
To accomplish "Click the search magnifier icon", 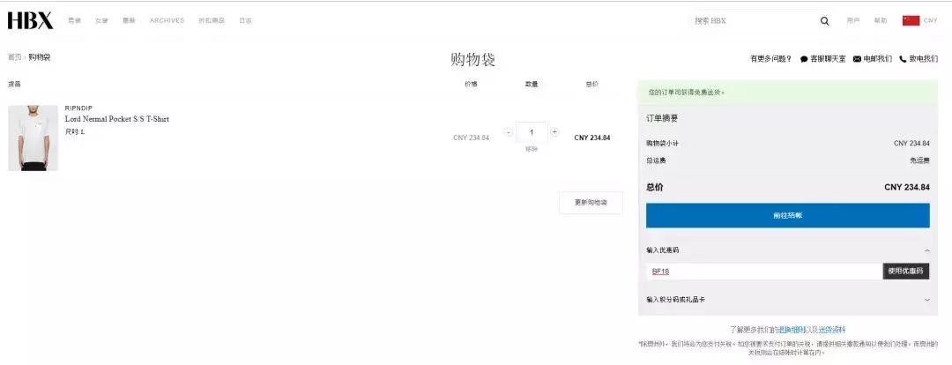I will pyautogui.click(x=824, y=20).
